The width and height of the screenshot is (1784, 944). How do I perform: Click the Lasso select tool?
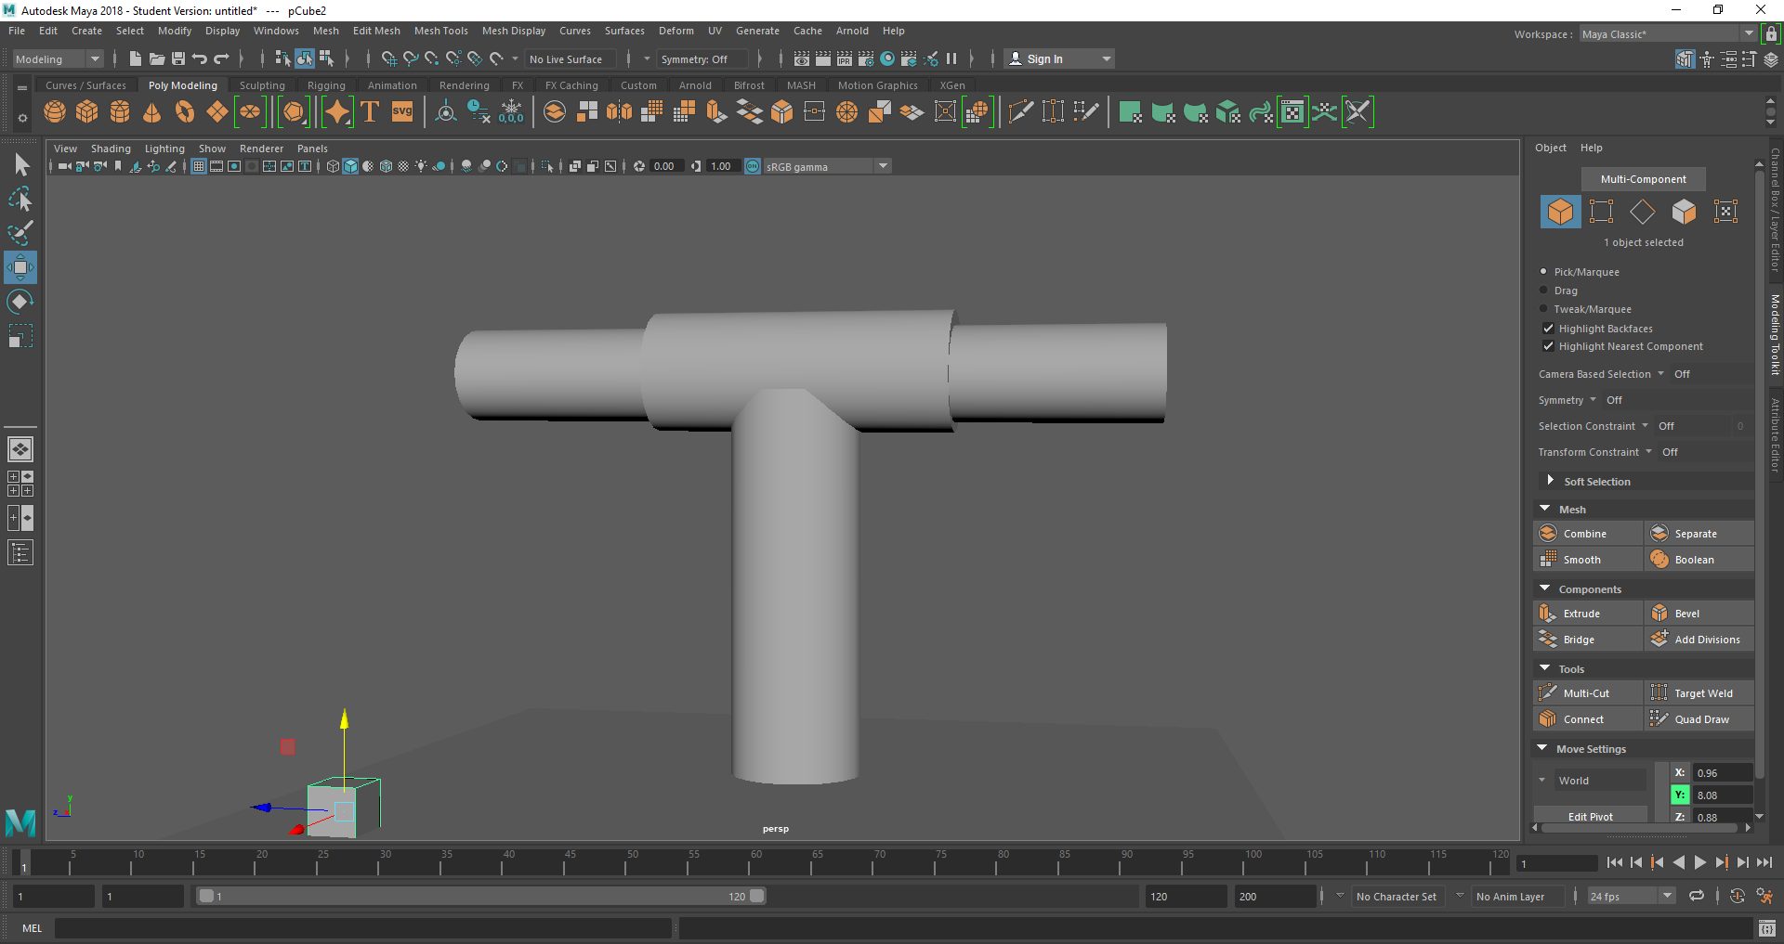(20, 200)
